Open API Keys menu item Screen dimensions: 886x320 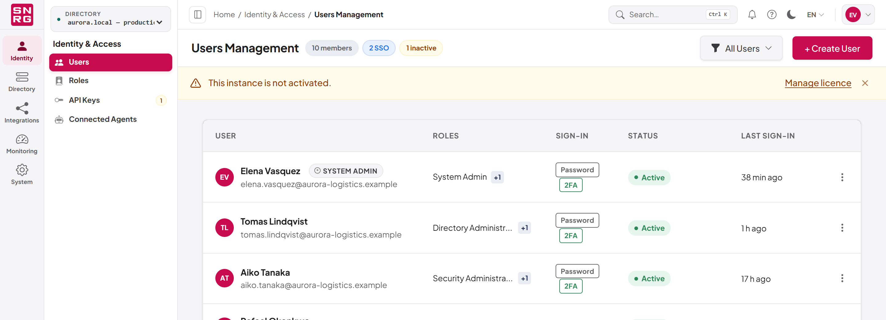(111, 100)
